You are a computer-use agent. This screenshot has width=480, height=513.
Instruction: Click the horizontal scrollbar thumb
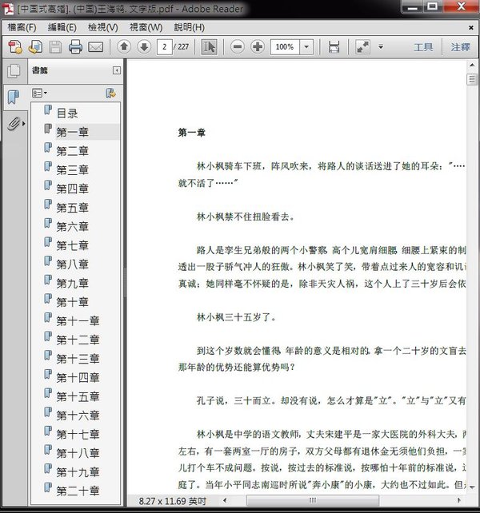pos(313,500)
